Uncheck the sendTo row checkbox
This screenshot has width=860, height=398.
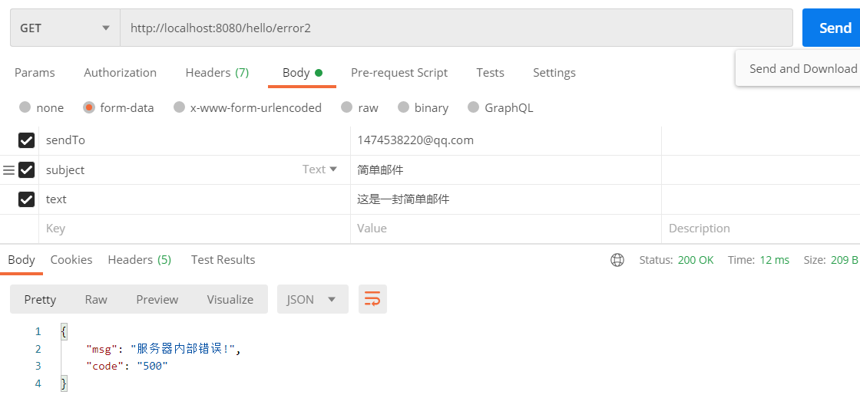[x=26, y=140]
